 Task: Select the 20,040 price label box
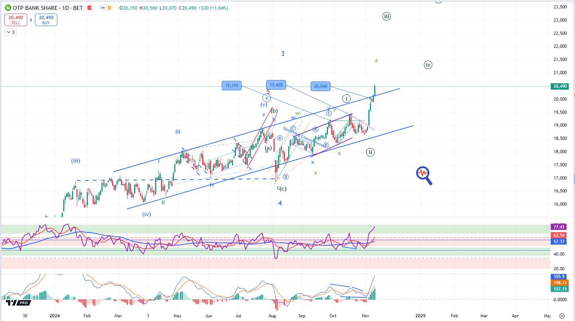point(321,86)
